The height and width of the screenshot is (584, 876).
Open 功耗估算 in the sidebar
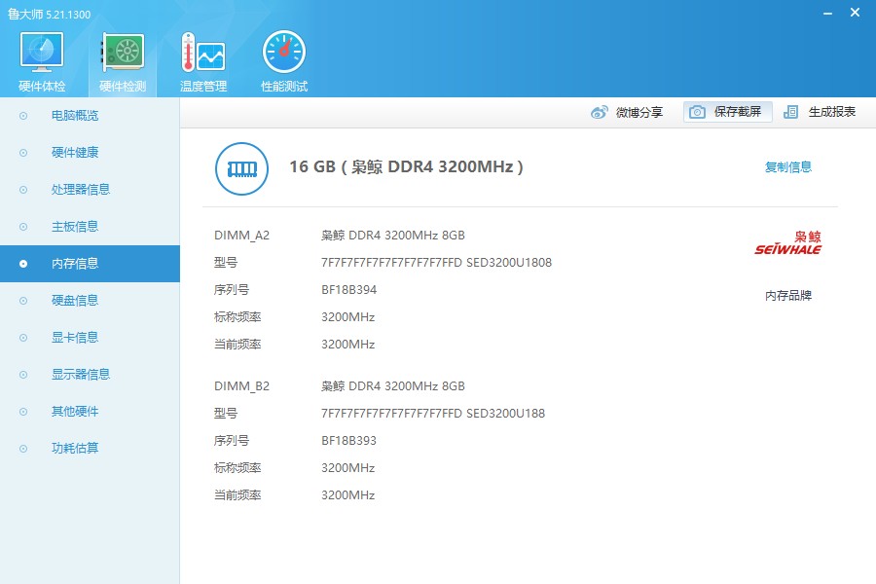pos(75,449)
